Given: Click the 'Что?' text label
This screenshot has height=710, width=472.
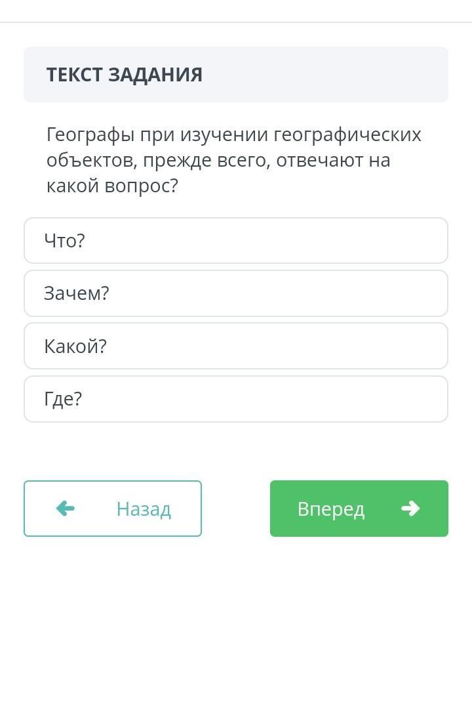Looking at the screenshot, I should pyautogui.click(x=64, y=240).
